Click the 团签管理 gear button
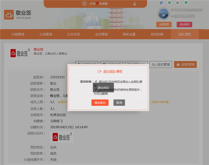The height and width of the screenshot is (165, 209). tap(185, 65)
